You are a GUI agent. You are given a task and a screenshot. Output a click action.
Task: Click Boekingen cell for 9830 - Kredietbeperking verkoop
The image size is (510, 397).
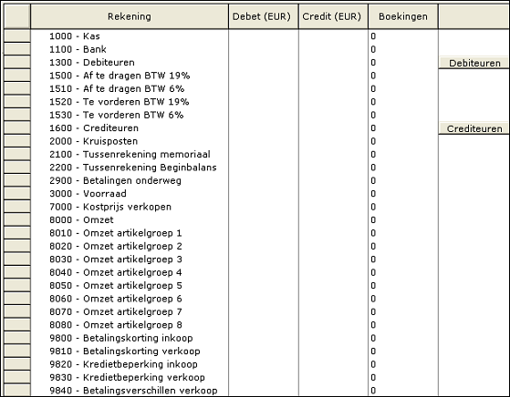403,377
